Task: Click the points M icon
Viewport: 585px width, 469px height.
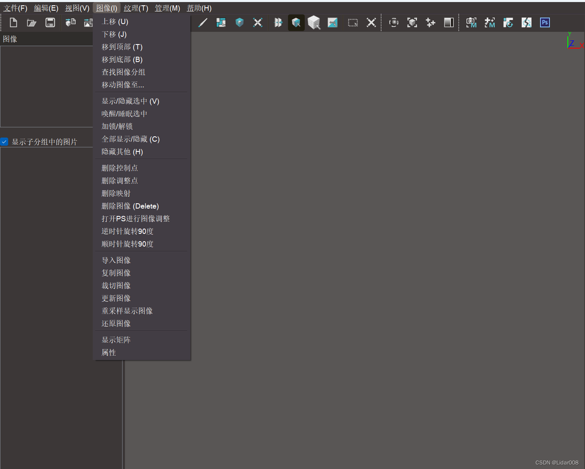Action: (490, 22)
